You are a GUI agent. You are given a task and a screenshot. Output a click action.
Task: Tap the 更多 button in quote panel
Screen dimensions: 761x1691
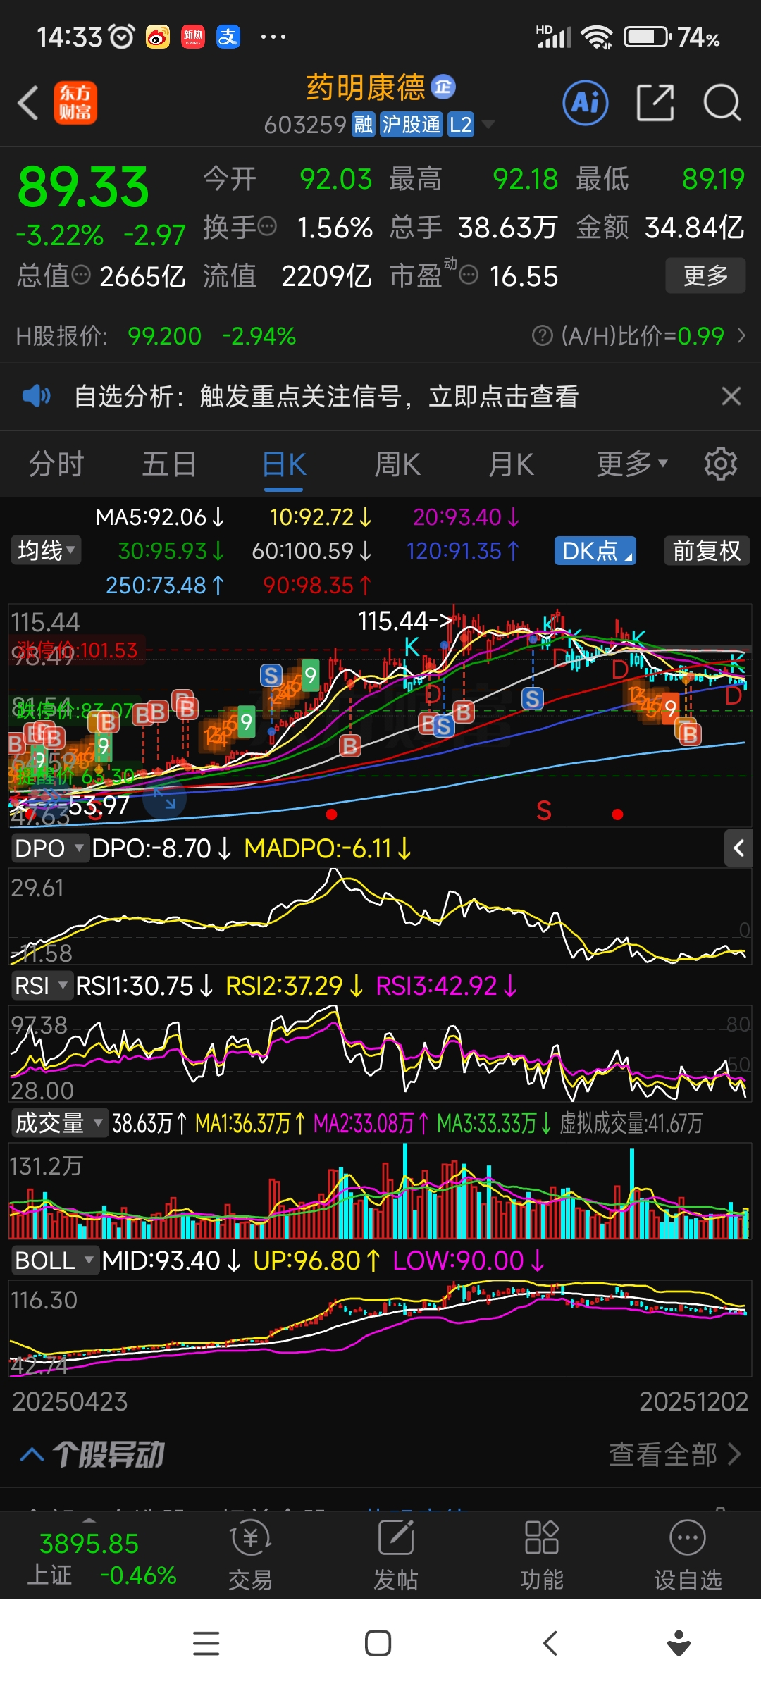[x=705, y=275]
